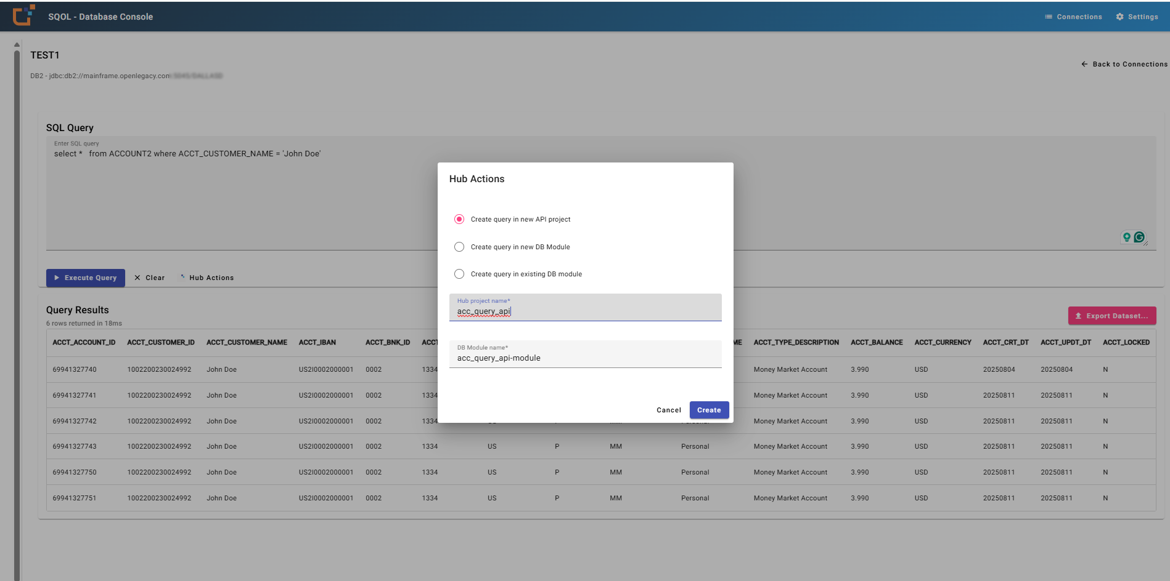Click the Grammarly icon in query editor
The height and width of the screenshot is (581, 1170).
coord(1139,237)
